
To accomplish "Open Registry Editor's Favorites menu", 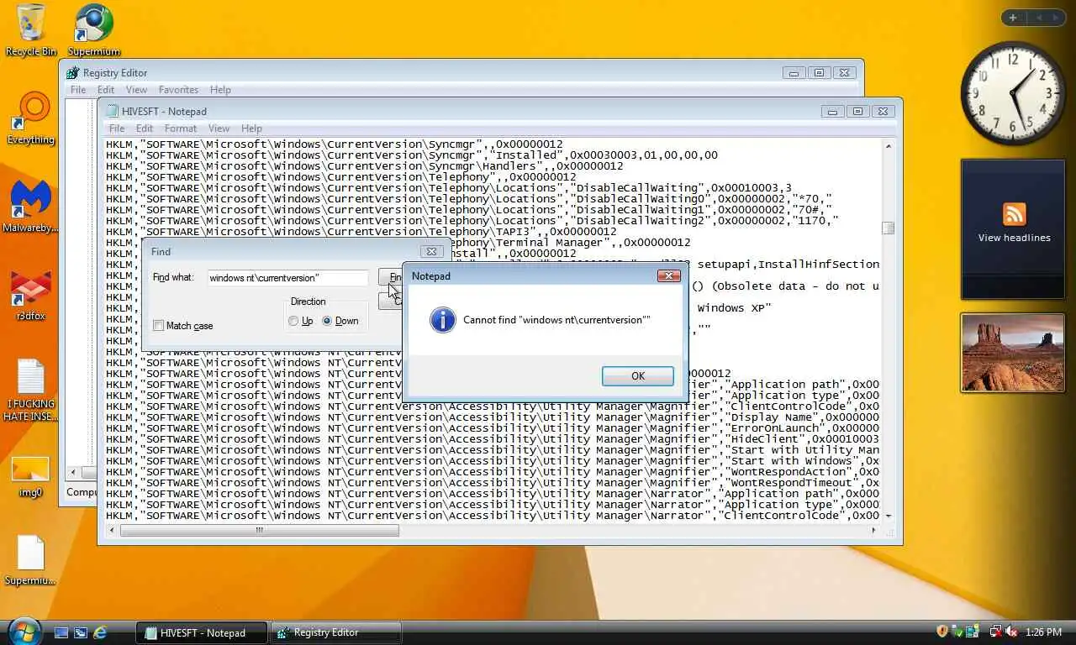I will coord(179,90).
